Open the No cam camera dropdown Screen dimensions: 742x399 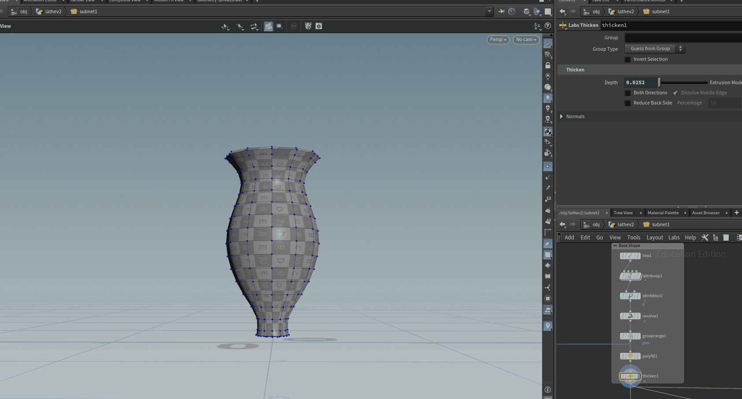coord(526,40)
